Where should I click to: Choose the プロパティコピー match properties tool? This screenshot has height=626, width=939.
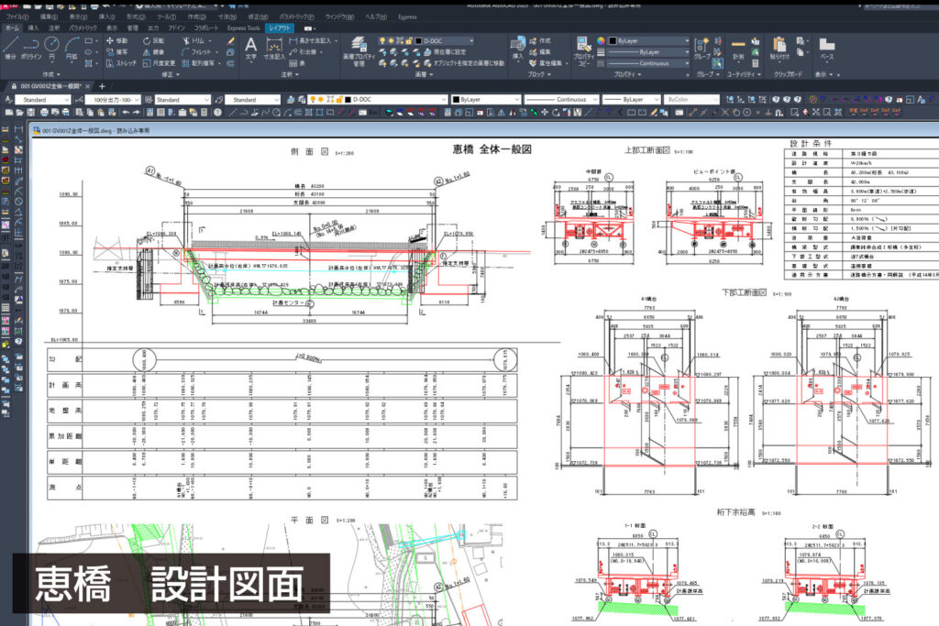(x=584, y=51)
